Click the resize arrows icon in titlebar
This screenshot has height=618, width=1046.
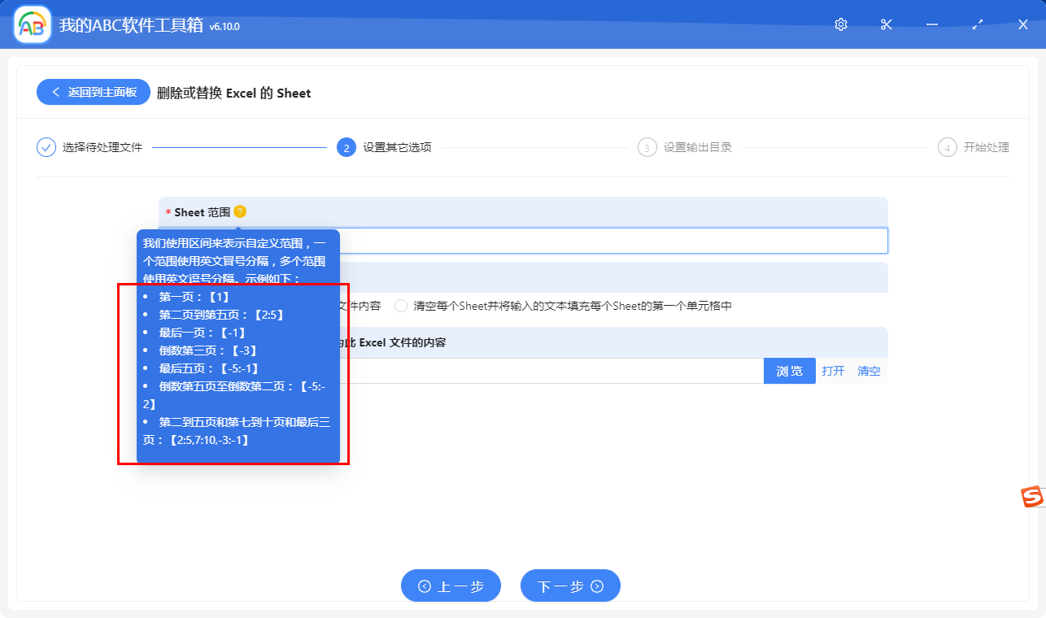pos(977,24)
